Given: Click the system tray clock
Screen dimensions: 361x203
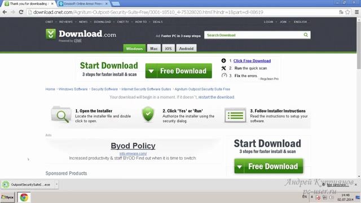Looking at the screenshot, I should click(345, 197).
